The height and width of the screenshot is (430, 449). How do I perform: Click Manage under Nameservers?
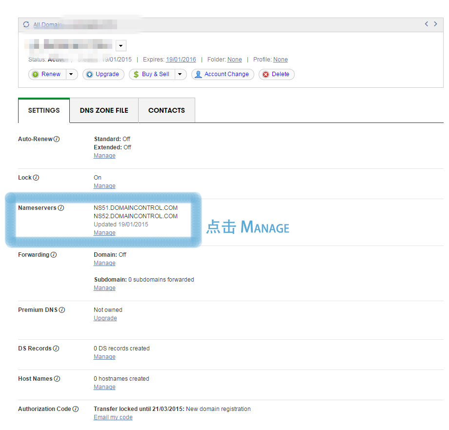click(x=104, y=233)
